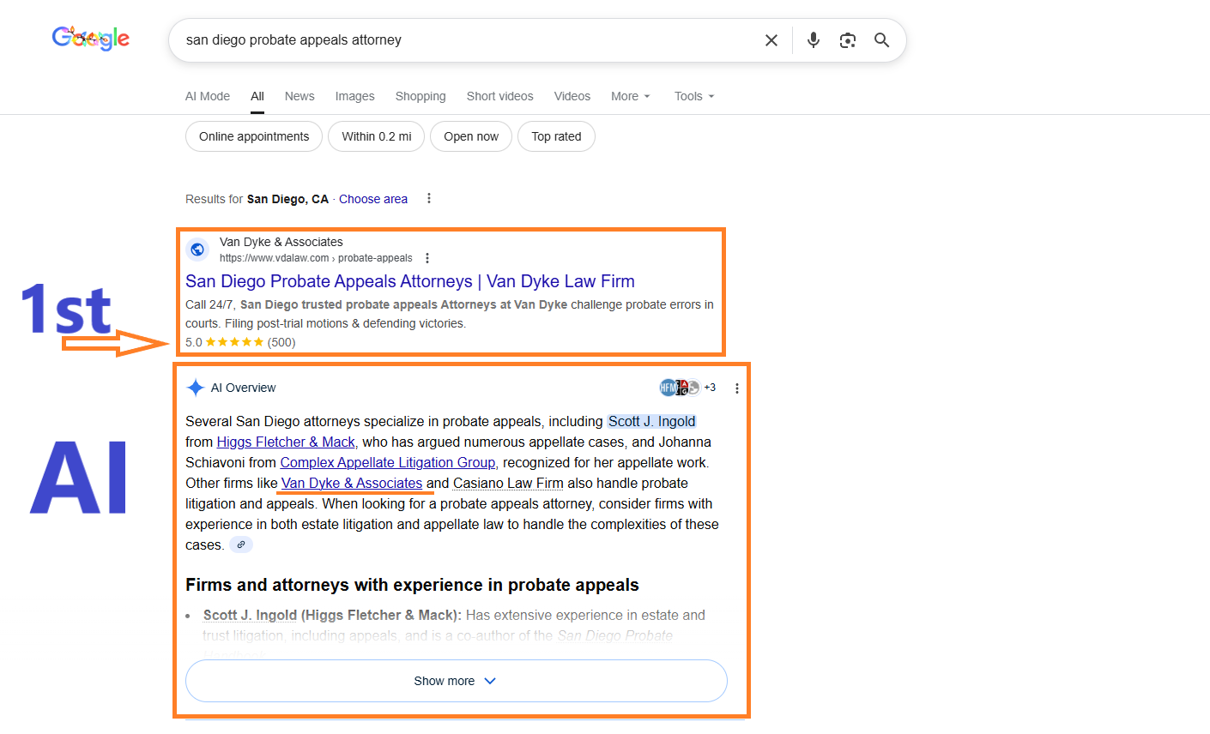Click the Choose area link

click(x=373, y=199)
